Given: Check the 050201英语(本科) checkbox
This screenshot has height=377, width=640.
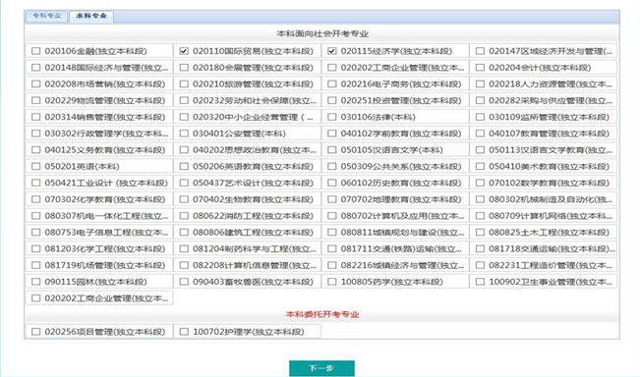Looking at the screenshot, I should coord(36,166).
